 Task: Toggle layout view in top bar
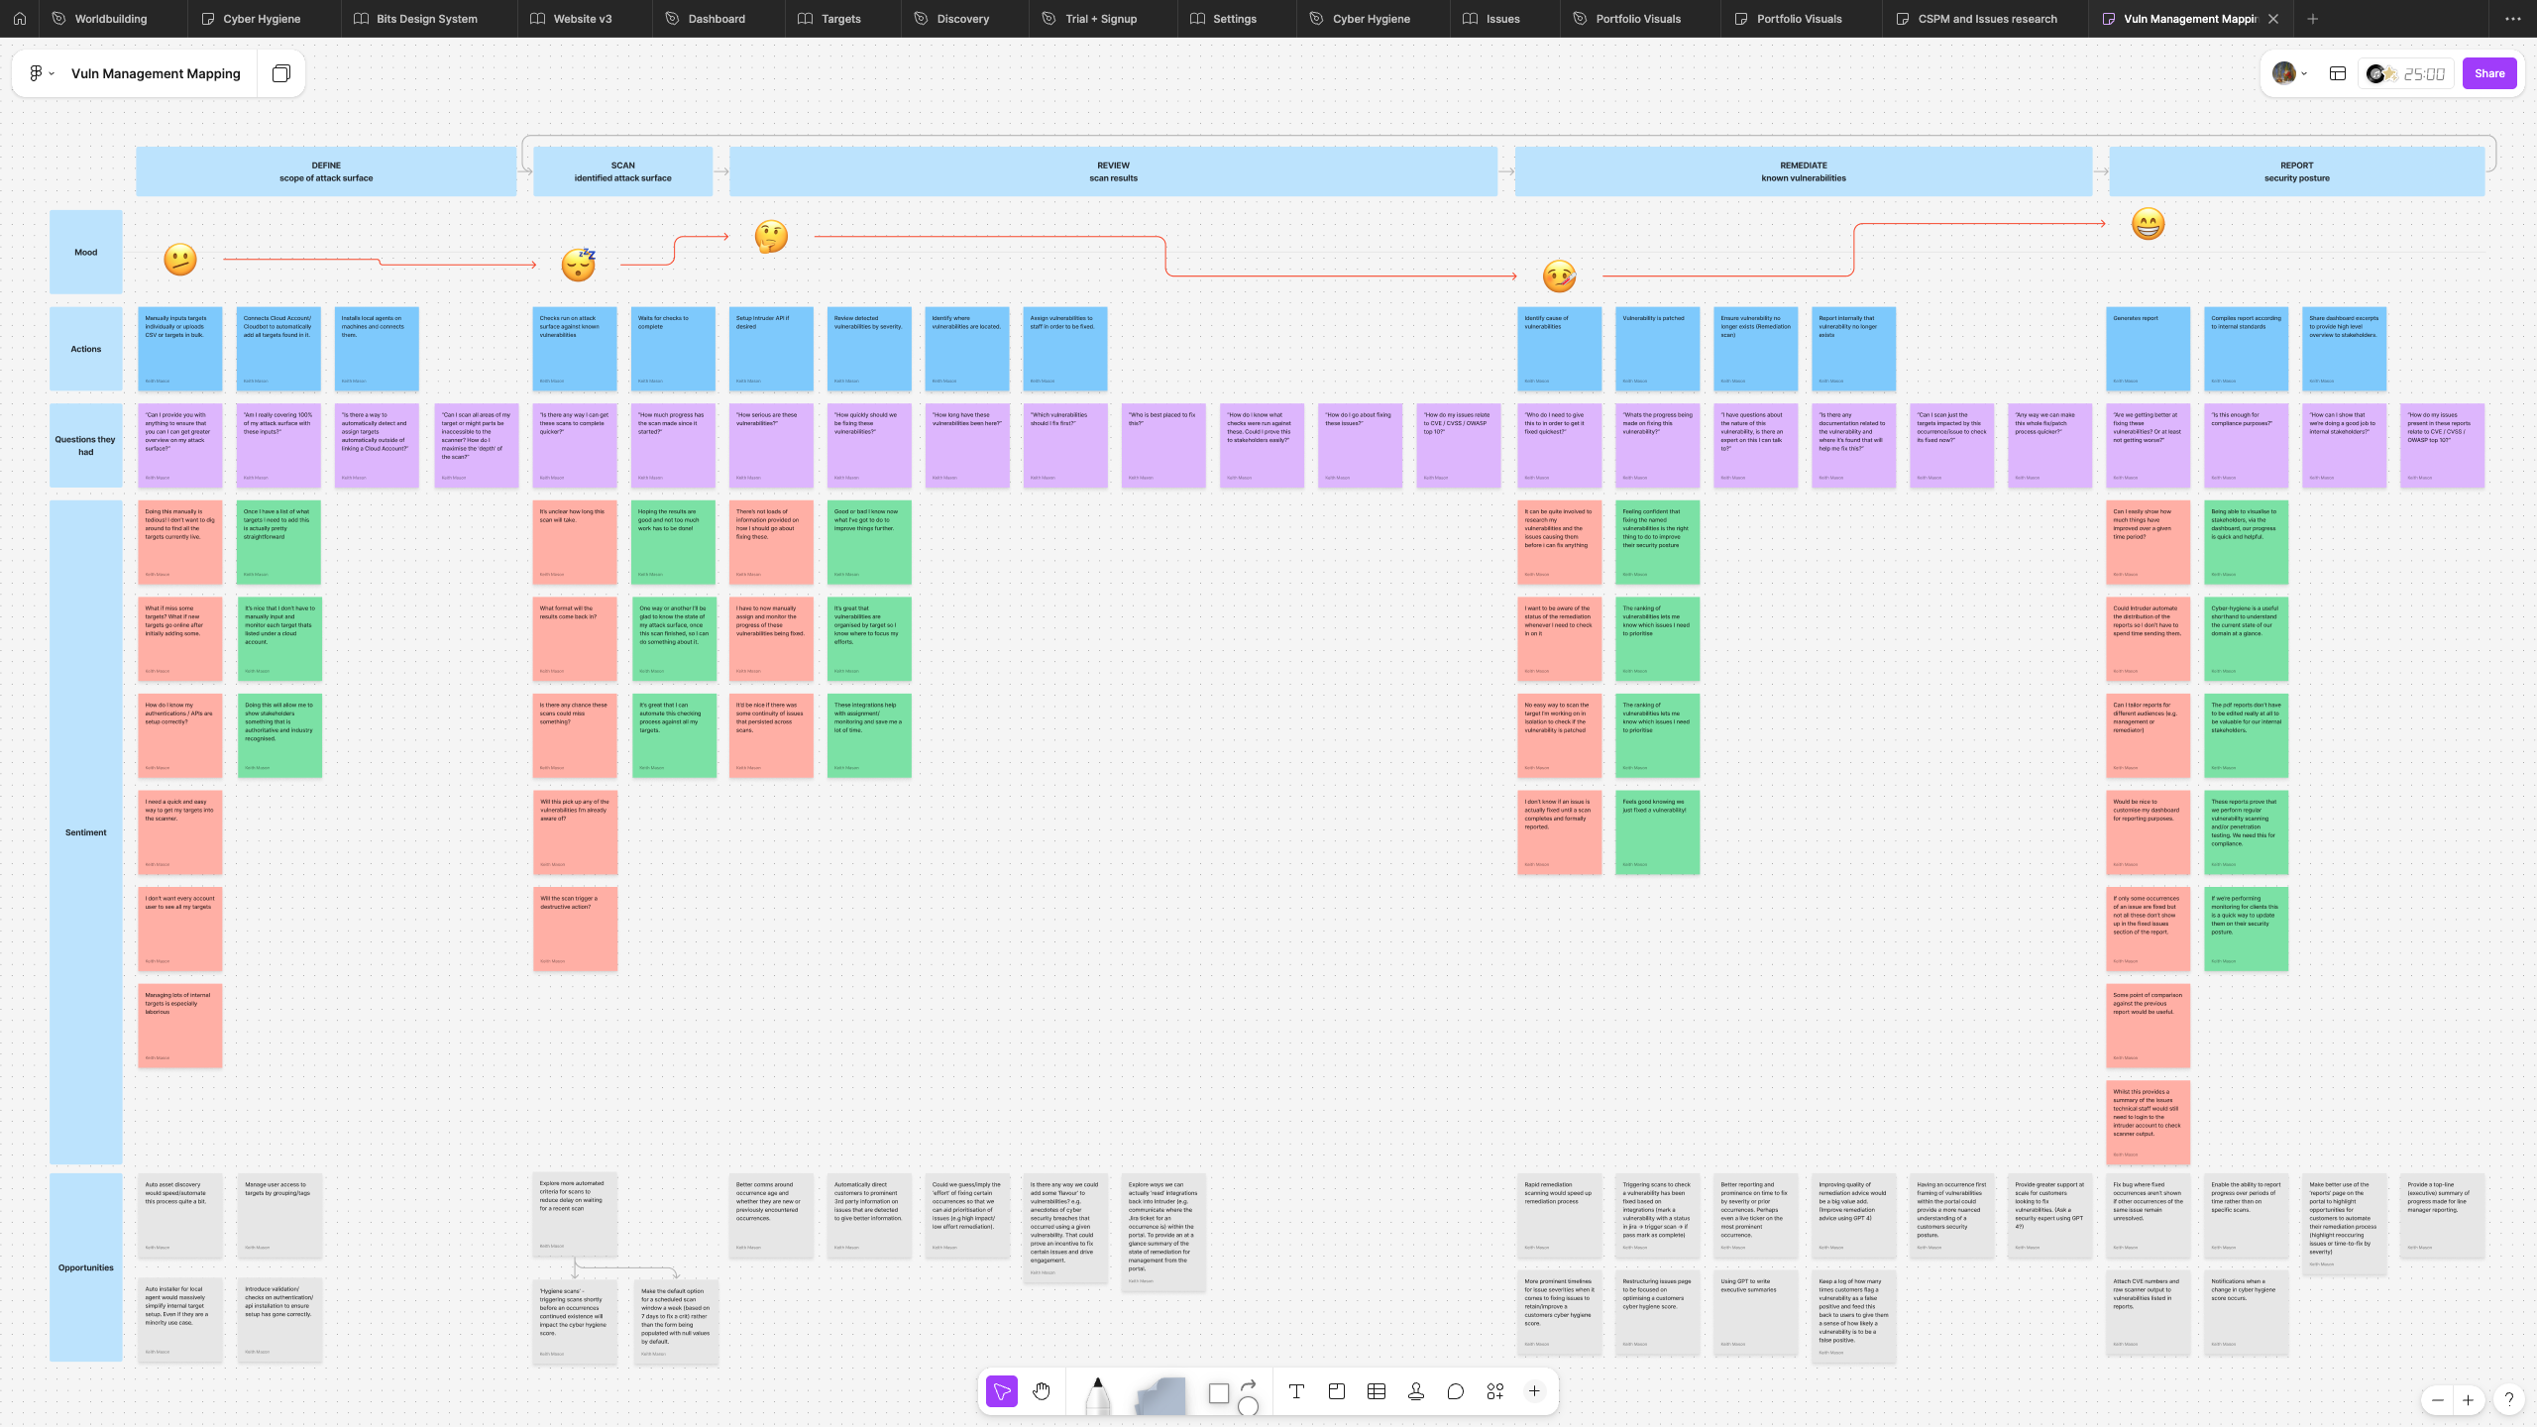2338,73
